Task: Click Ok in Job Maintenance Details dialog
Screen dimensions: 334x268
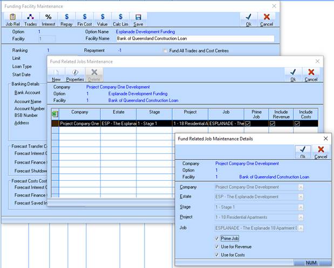Action: [x=303, y=152]
